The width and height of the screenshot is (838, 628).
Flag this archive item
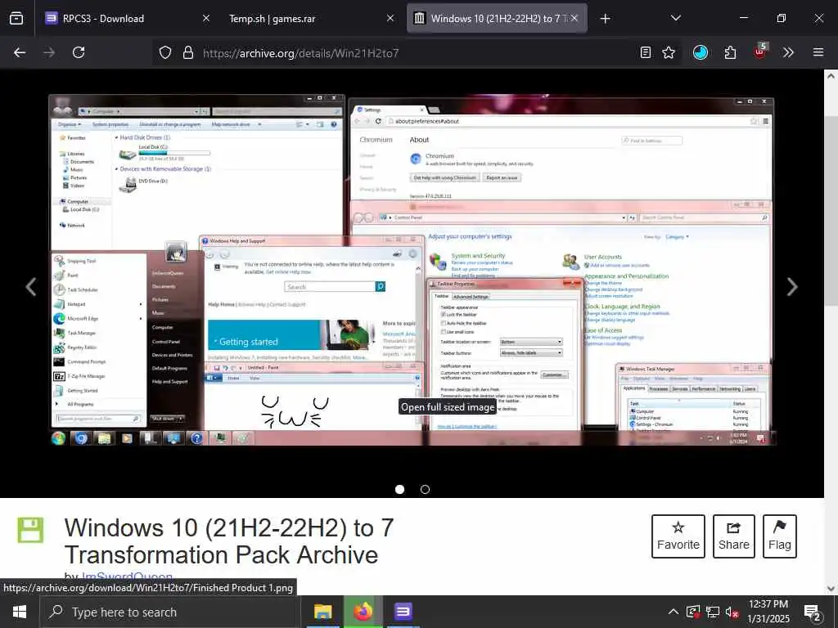click(x=780, y=536)
